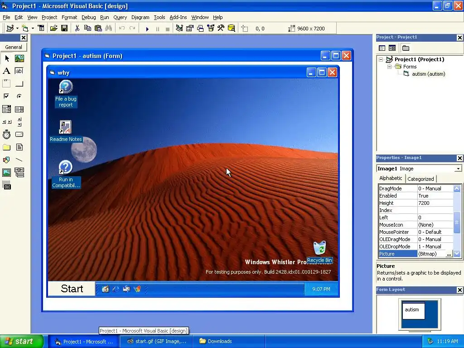Open the File menu
Image resolution: width=464 pixels, height=348 pixels.
point(6,17)
